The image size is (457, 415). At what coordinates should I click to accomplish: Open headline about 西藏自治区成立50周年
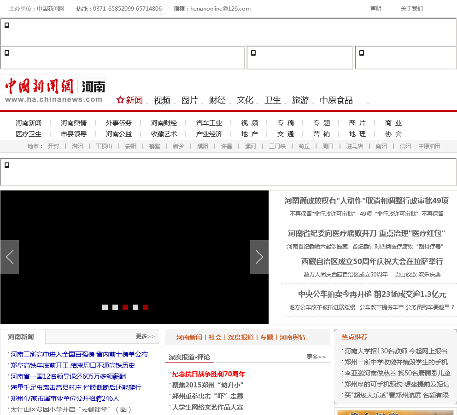[x=372, y=261]
